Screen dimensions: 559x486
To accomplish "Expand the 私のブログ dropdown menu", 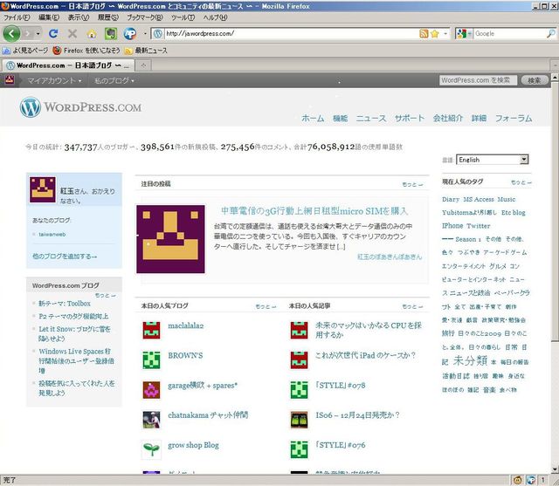I will [x=114, y=80].
